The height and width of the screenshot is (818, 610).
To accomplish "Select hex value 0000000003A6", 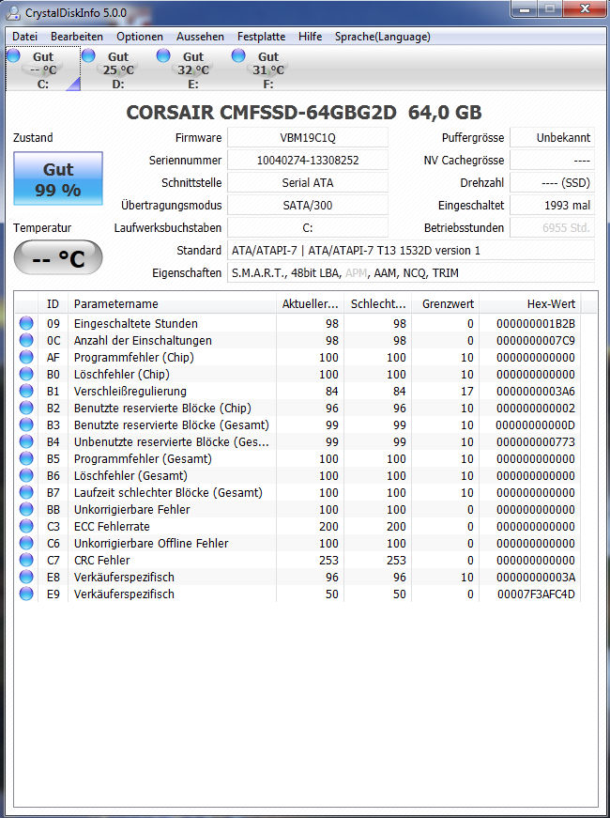I will (x=536, y=392).
